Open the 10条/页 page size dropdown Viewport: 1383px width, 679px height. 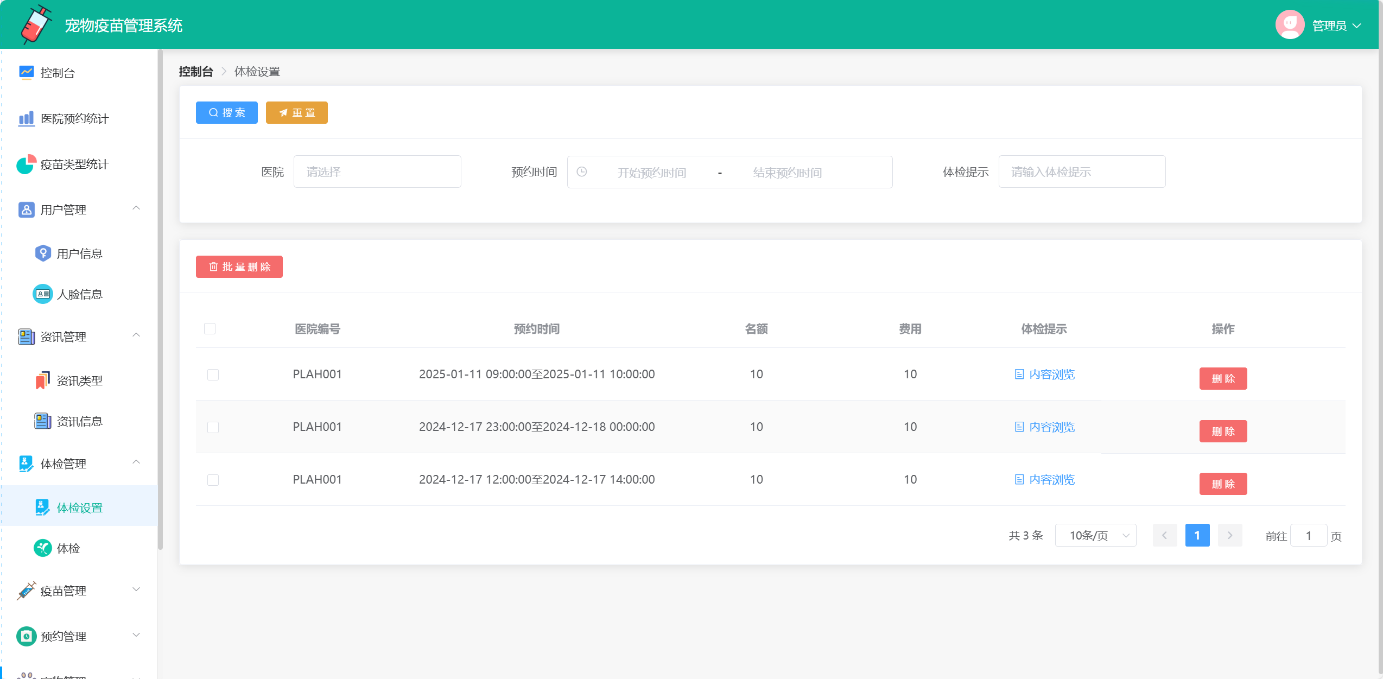(x=1095, y=536)
